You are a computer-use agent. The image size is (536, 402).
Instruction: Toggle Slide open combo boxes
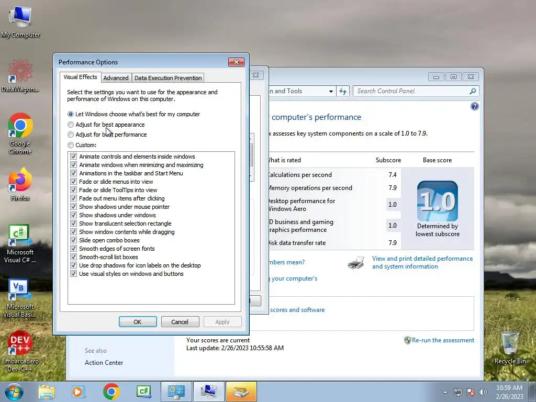pos(73,240)
